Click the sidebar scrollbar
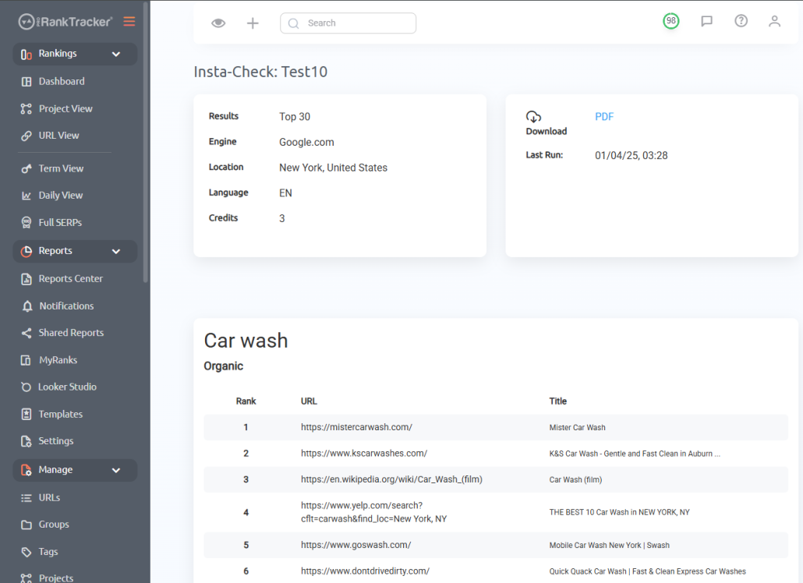 (146, 142)
